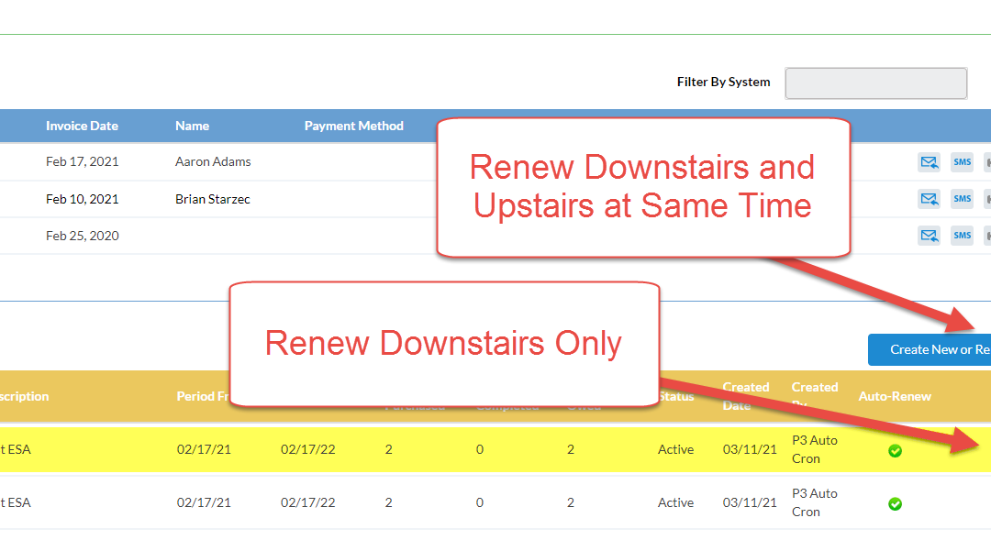The image size is (991, 540).
Task: Sort agreements by Created Date column header
Action: pos(745,396)
